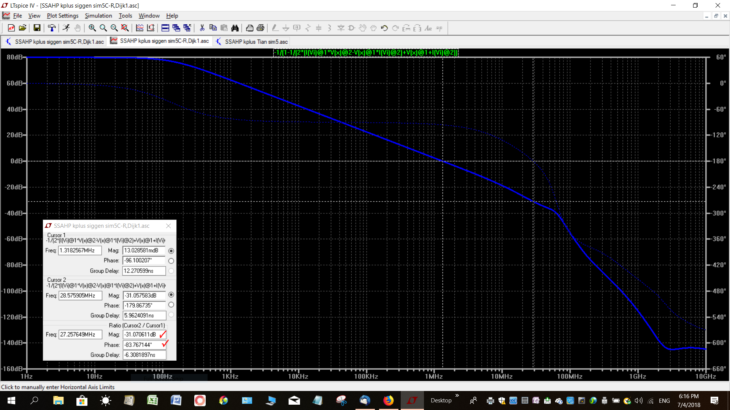Open Word from the taskbar

pyautogui.click(x=176, y=401)
